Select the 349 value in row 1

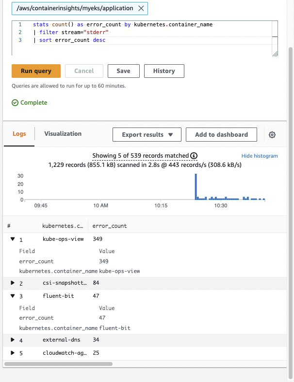pos(98,239)
